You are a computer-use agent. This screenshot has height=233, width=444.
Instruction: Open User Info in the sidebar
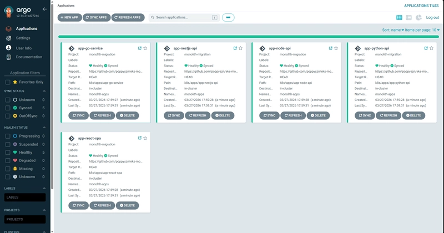tap(23, 48)
